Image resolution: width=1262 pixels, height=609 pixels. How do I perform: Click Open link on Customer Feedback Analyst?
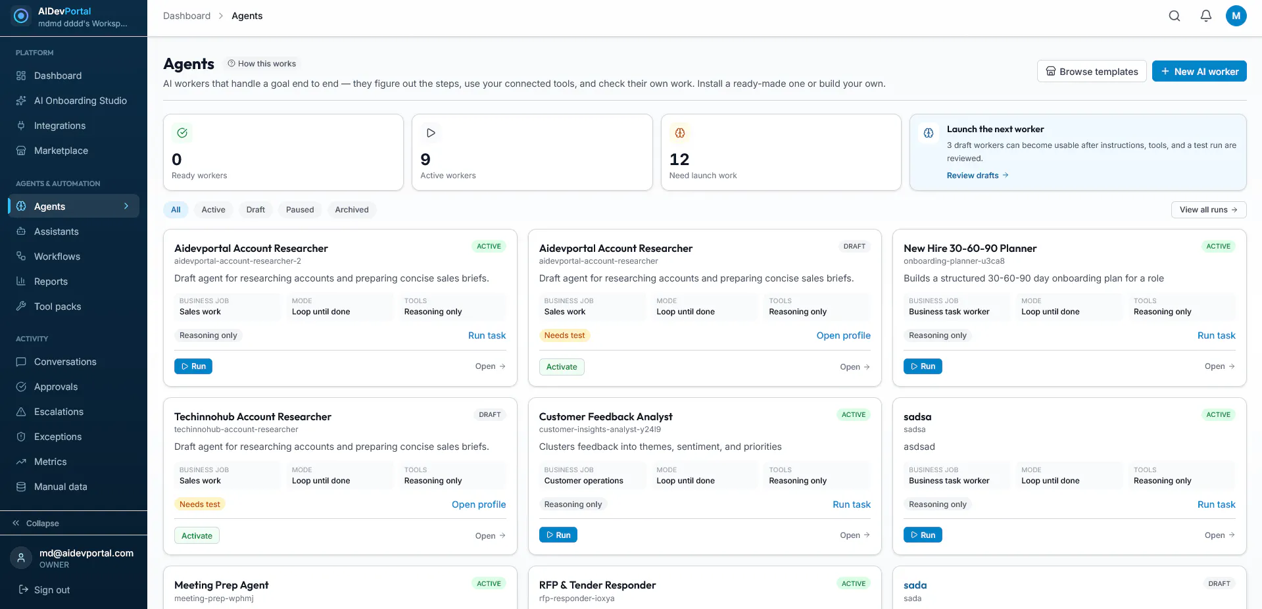[855, 535]
